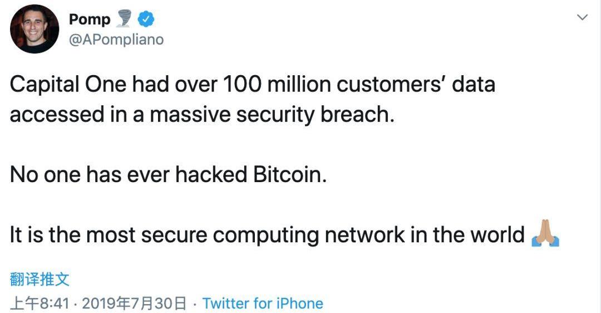Open the Twitter for iPhone source link

[x=263, y=304]
